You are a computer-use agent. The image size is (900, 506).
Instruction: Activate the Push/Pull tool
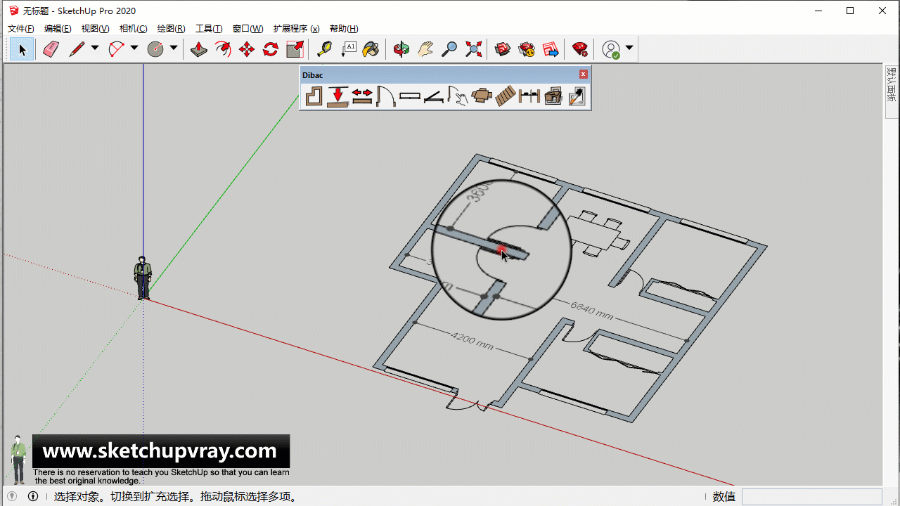199,49
